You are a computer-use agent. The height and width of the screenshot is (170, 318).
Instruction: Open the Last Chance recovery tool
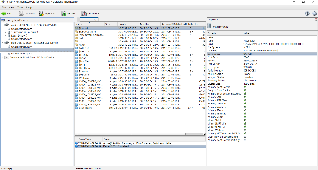(x=90, y=13)
